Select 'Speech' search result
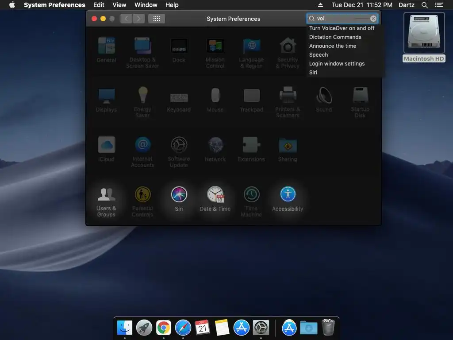Viewport: 453px width, 340px height. click(x=319, y=54)
